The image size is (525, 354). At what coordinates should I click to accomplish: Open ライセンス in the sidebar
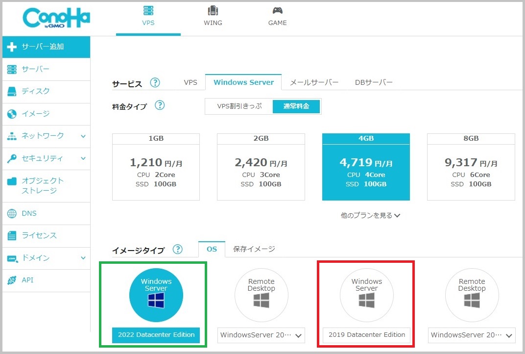point(46,236)
